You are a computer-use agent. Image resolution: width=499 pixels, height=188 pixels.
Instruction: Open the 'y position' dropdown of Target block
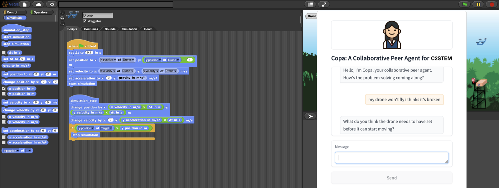coord(86,128)
